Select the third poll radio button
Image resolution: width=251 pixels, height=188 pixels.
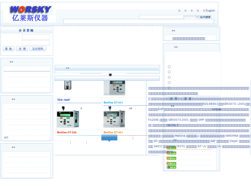tap(169, 77)
